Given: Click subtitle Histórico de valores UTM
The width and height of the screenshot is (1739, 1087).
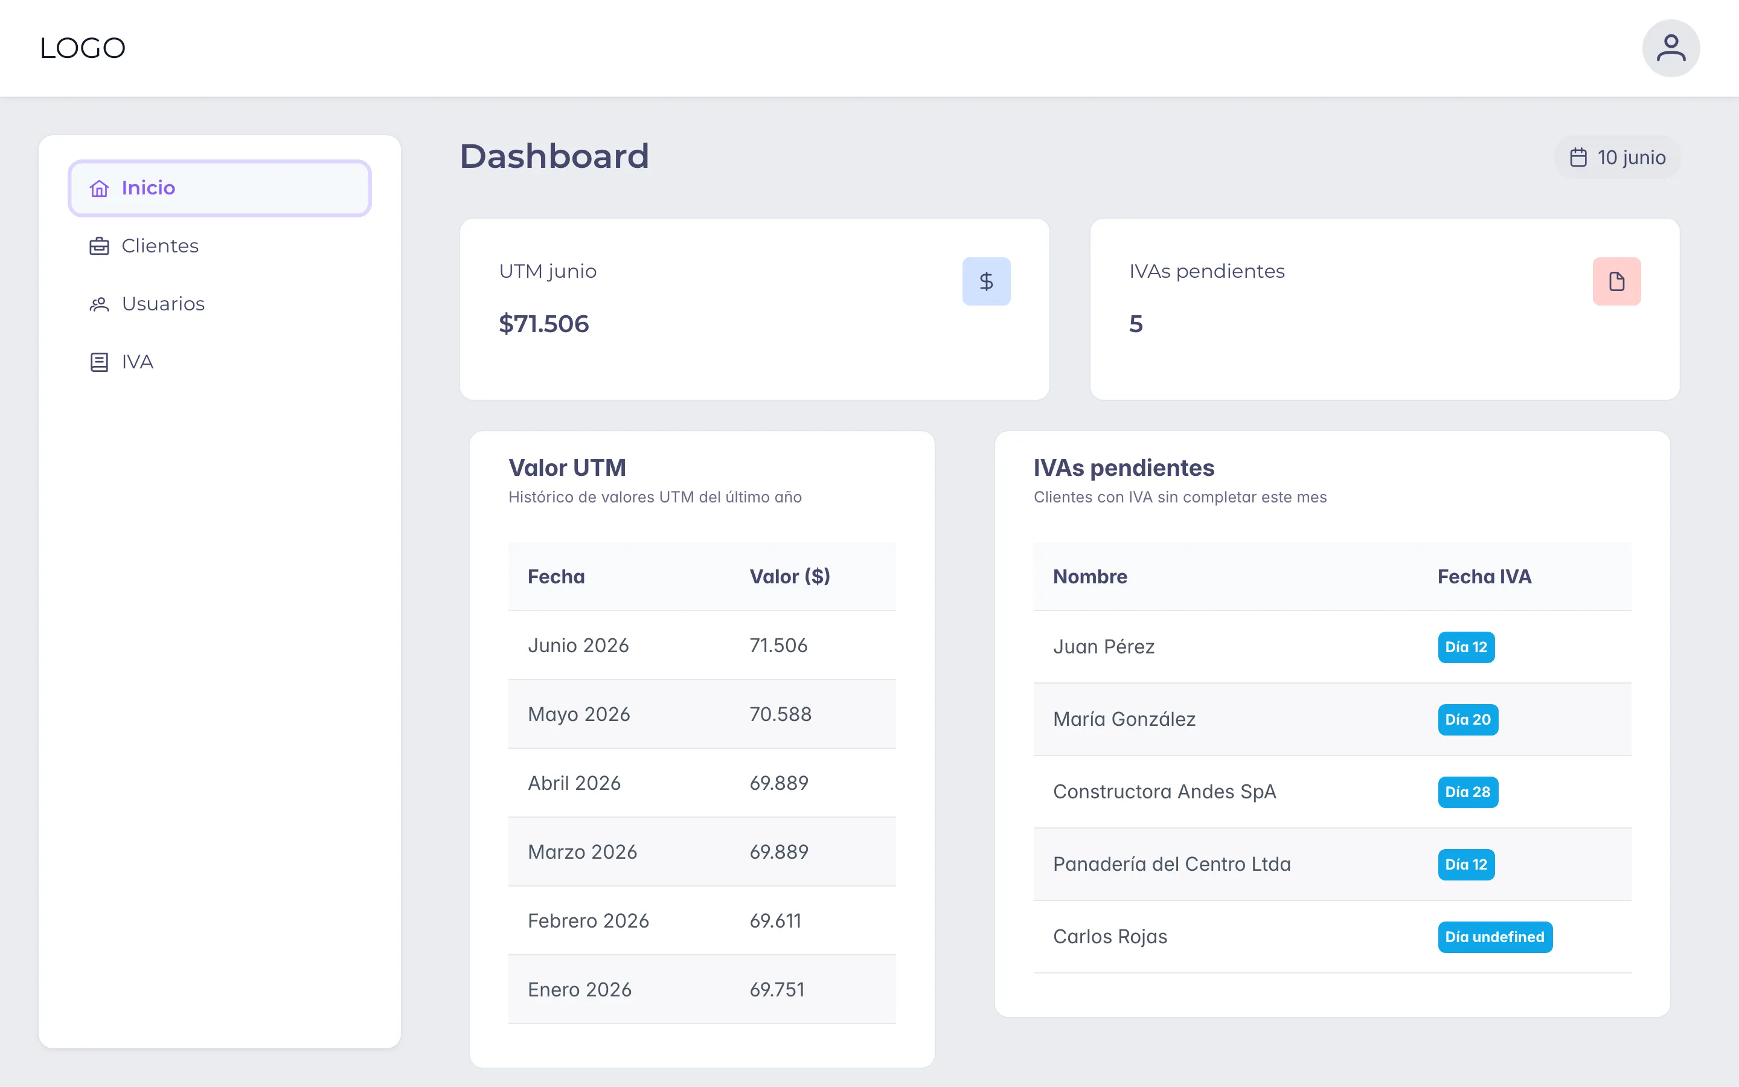Looking at the screenshot, I should tap(655, 498).
